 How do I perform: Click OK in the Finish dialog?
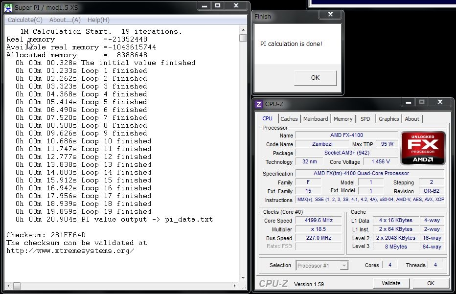(x=315, y=78)
